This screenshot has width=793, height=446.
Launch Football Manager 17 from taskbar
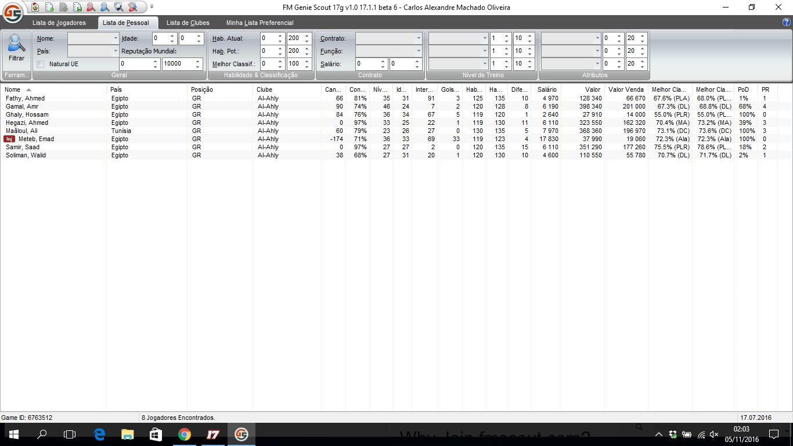tap(212, 434)
